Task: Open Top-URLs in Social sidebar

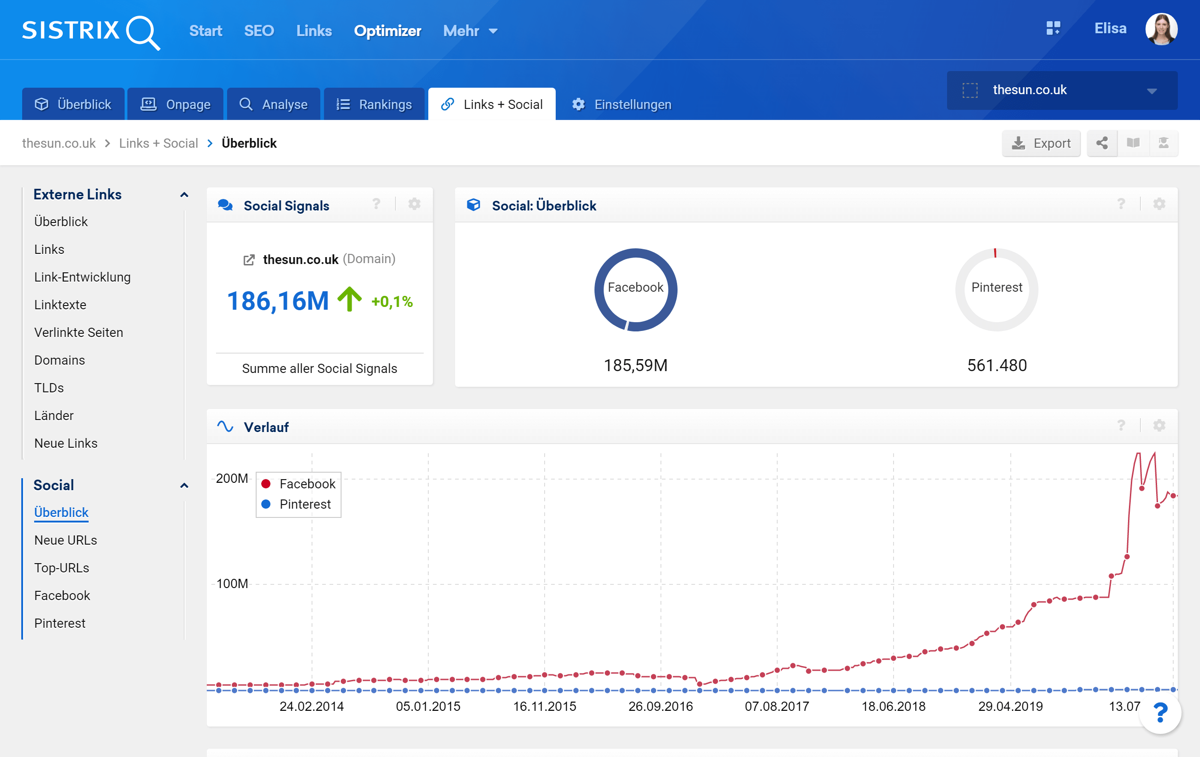Action: (61, 568)
